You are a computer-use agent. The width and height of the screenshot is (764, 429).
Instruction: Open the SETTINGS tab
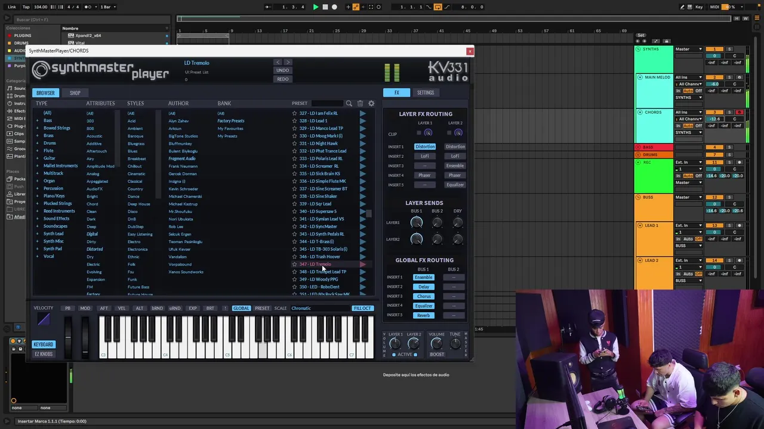coord(426,93)
